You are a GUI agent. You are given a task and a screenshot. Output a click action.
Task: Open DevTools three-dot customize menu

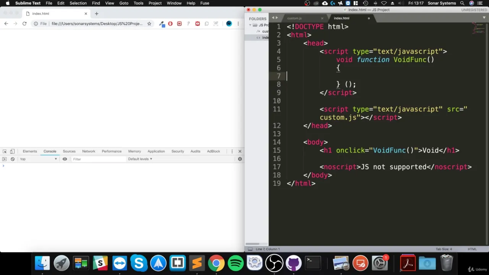coord(232,151)
